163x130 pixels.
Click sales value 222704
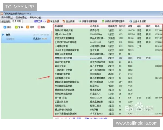pyautogui.click(x=131, y=34)
